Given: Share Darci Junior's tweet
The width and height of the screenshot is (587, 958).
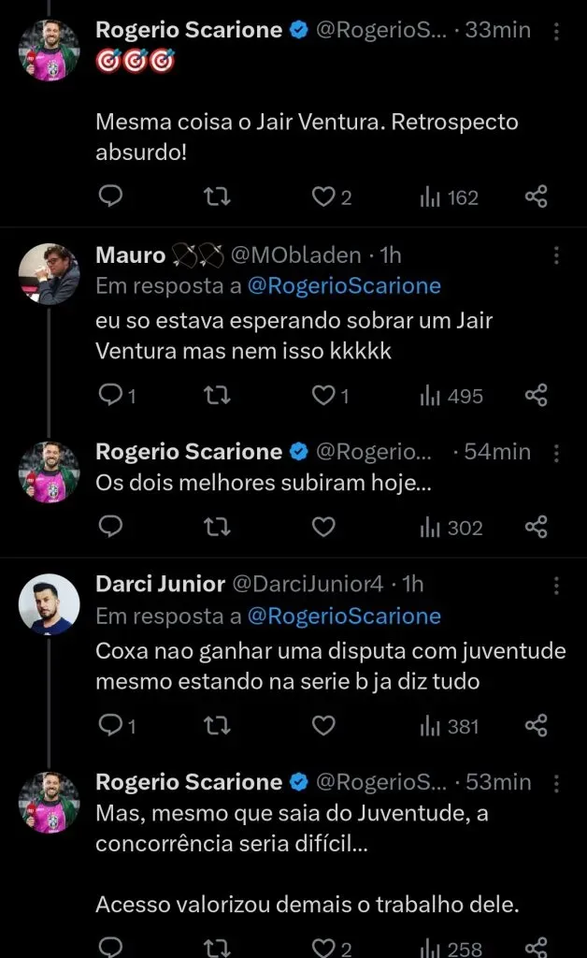Looking at the screenshot, I should pyautogui.click(x=537, y=724).
